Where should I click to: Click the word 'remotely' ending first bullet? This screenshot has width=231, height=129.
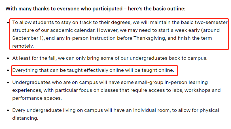point(22,46)
